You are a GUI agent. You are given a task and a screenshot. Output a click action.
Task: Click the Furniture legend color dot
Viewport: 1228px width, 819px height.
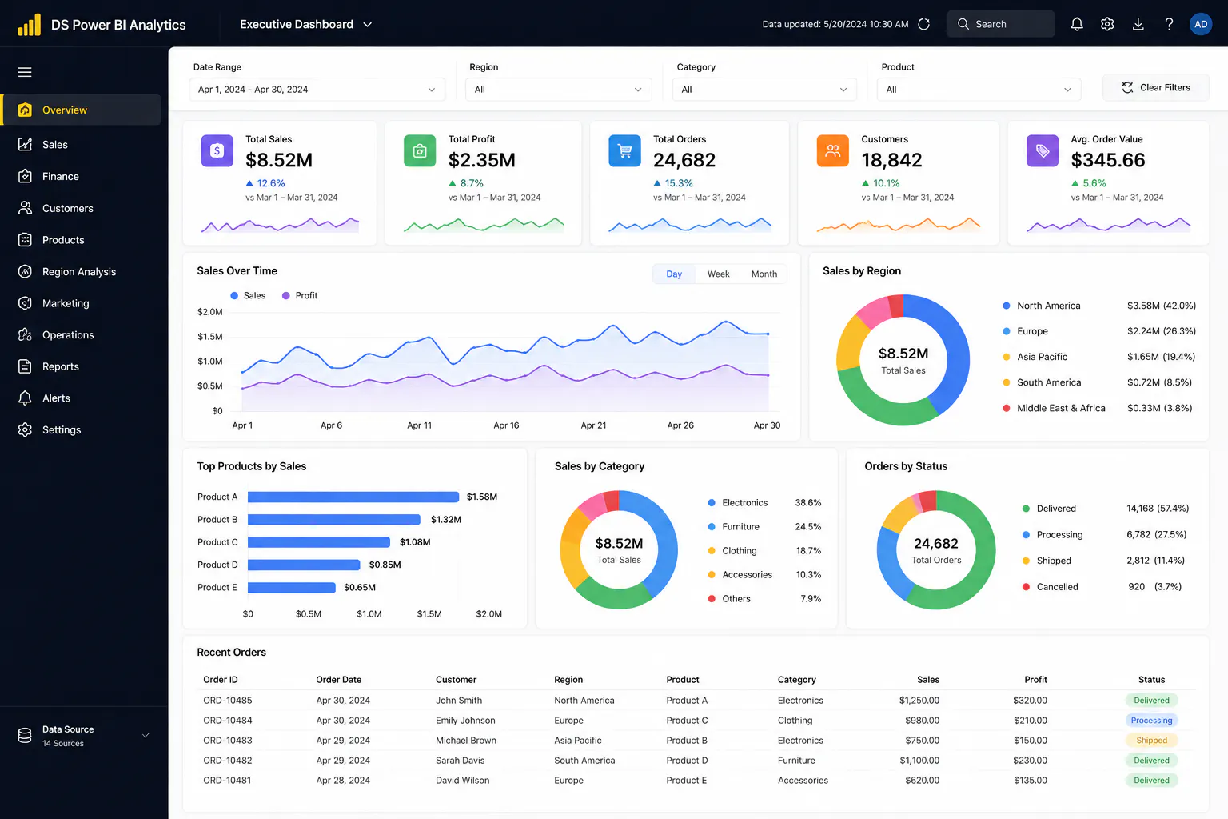tap(712, 527)
